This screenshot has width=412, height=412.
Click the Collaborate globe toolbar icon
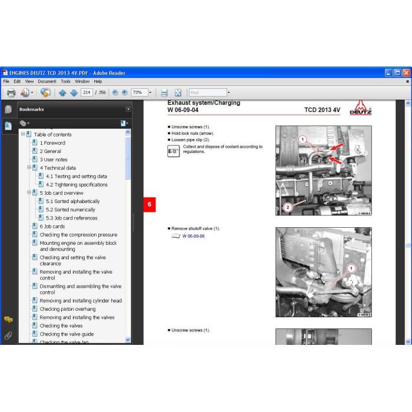(45, 92)
